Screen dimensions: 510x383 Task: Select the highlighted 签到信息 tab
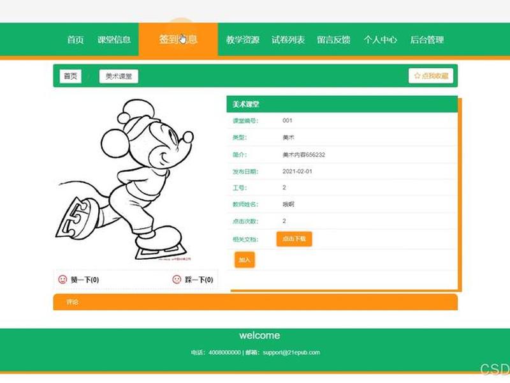[178, 40]
